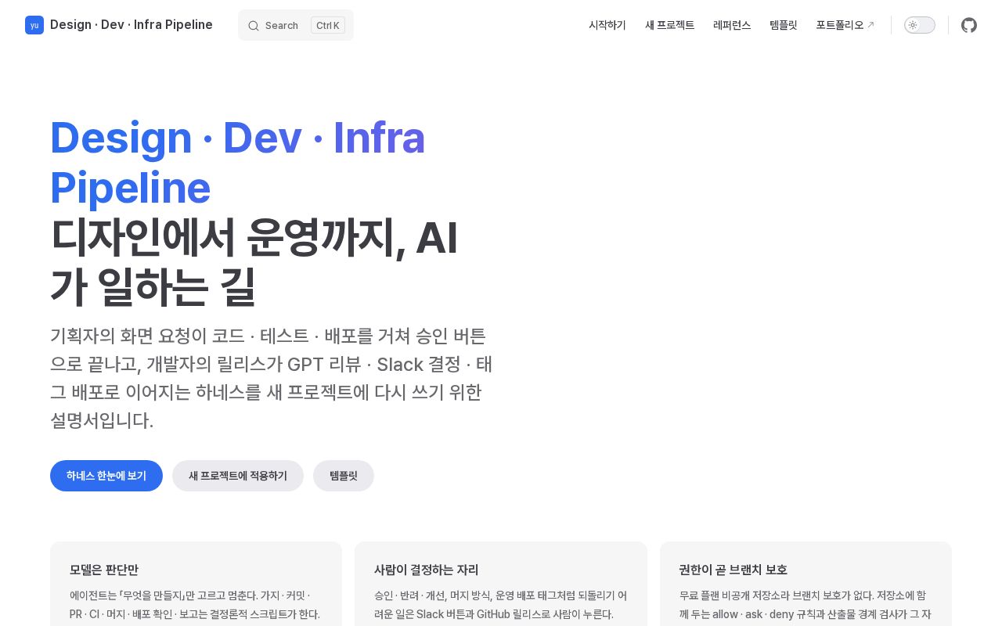Click the 템플릿 pill button in hero
The height and width of the screenshot is (626, 1002).
pos(344,476)
